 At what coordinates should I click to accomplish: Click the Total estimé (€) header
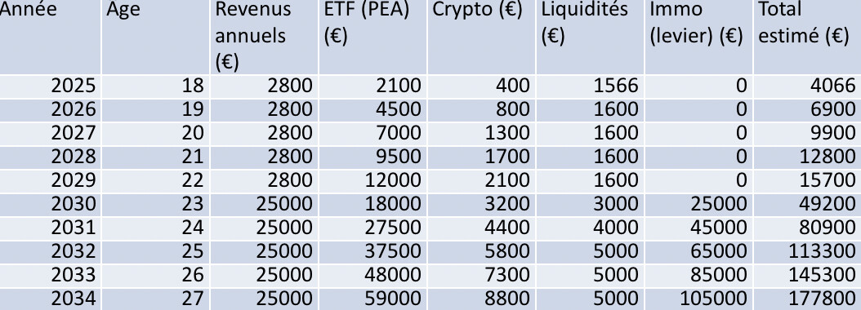[x=807, y=37]
